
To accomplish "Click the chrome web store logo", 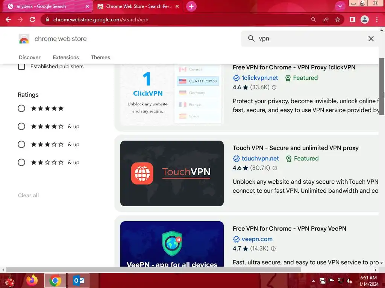I will point(24,39).
